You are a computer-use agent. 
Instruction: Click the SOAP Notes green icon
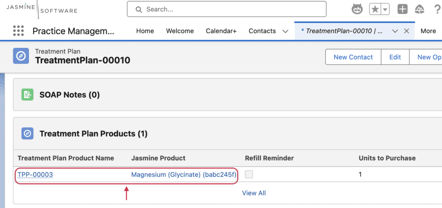pos(27,95)
